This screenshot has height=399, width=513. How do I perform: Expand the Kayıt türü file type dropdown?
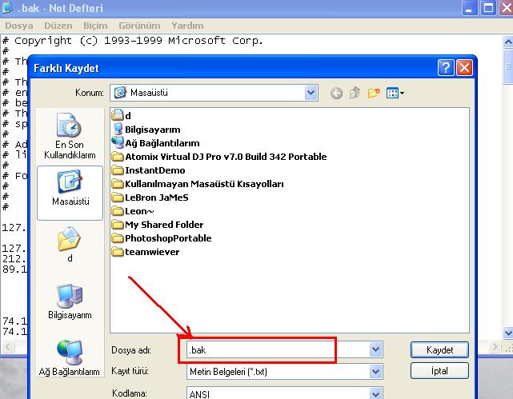[x=375, y=372]
